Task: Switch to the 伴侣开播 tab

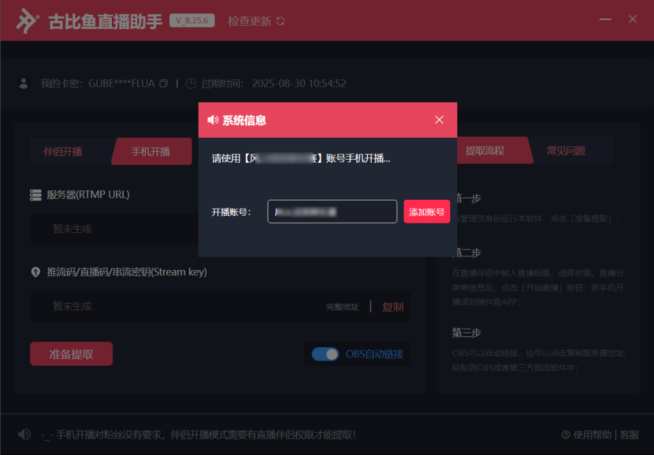Action: pyautogui.click(x=63, y=152)
